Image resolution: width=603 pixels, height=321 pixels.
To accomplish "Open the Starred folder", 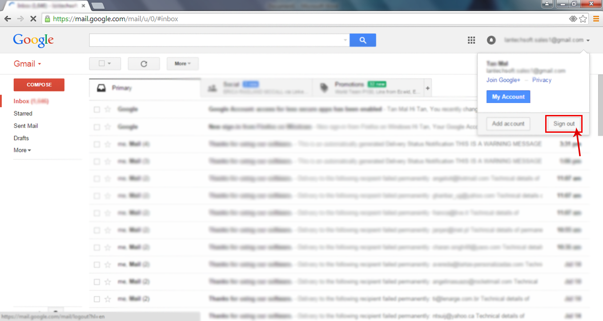I will pos(23,114).
